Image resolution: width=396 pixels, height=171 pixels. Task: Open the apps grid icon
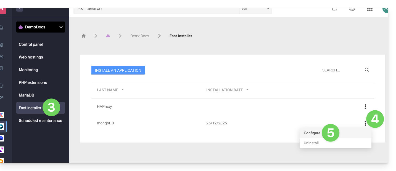369,9
